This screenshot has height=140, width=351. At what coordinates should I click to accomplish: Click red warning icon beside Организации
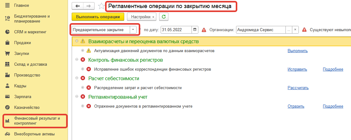[x=204, y=30]
